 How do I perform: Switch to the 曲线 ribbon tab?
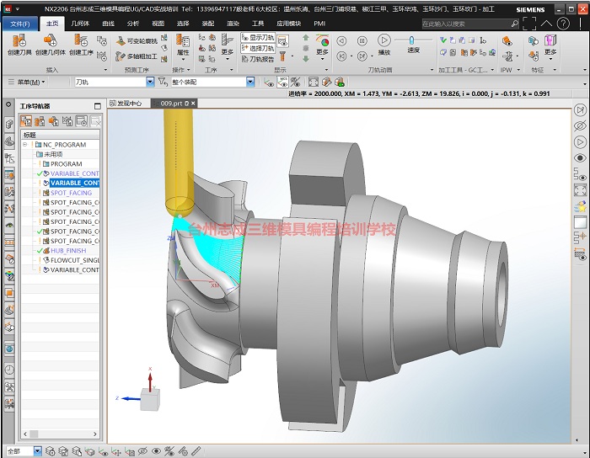(109, 24)
